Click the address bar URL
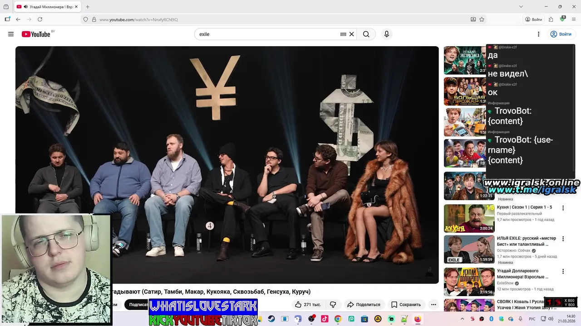Viewport: 581px width, 326px height. 138,19
